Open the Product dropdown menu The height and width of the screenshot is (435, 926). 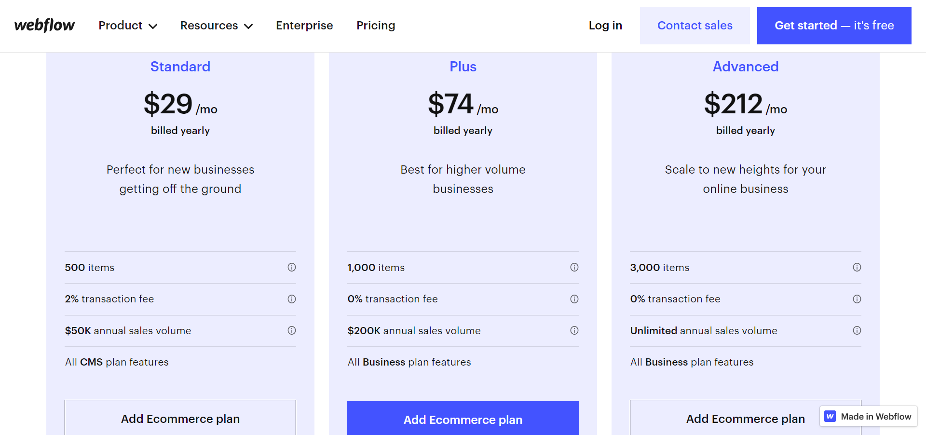point(127,26)
